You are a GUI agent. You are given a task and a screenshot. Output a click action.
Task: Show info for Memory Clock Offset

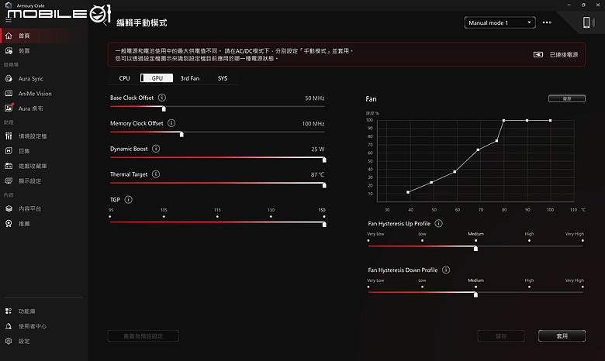coord(171,123)
